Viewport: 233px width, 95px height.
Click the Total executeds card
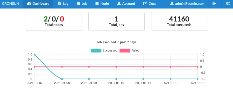coord(179,21)
